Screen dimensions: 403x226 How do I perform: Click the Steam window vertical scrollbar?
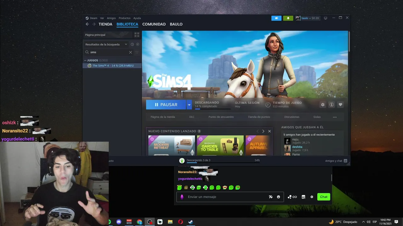349,41
